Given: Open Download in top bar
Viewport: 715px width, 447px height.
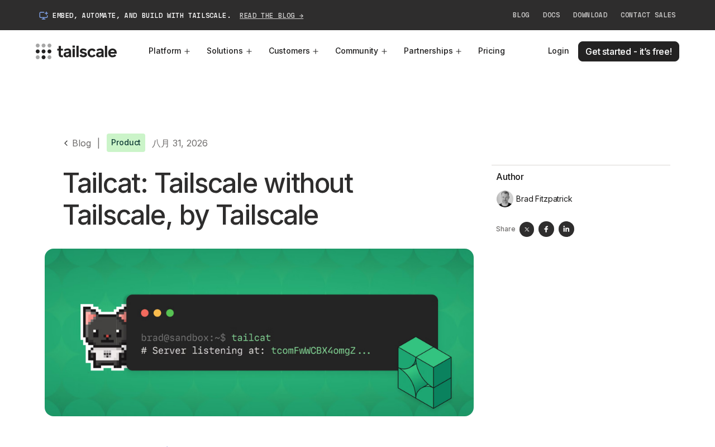Looking at the screenshot, I should point(590,15).
